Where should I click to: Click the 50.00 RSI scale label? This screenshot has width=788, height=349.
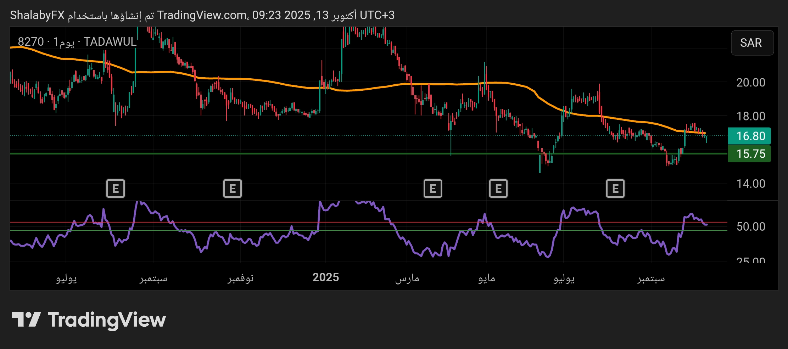pyautogui.click(x=750, y=227)
